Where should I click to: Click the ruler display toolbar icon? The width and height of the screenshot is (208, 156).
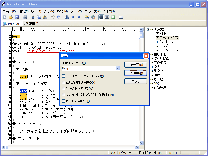click(121, 17)
